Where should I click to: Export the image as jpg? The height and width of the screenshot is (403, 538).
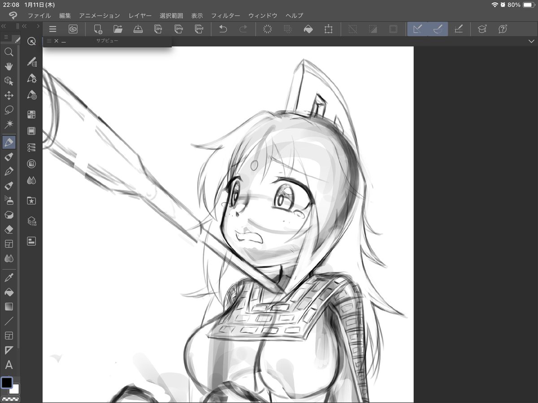point(158,30)
